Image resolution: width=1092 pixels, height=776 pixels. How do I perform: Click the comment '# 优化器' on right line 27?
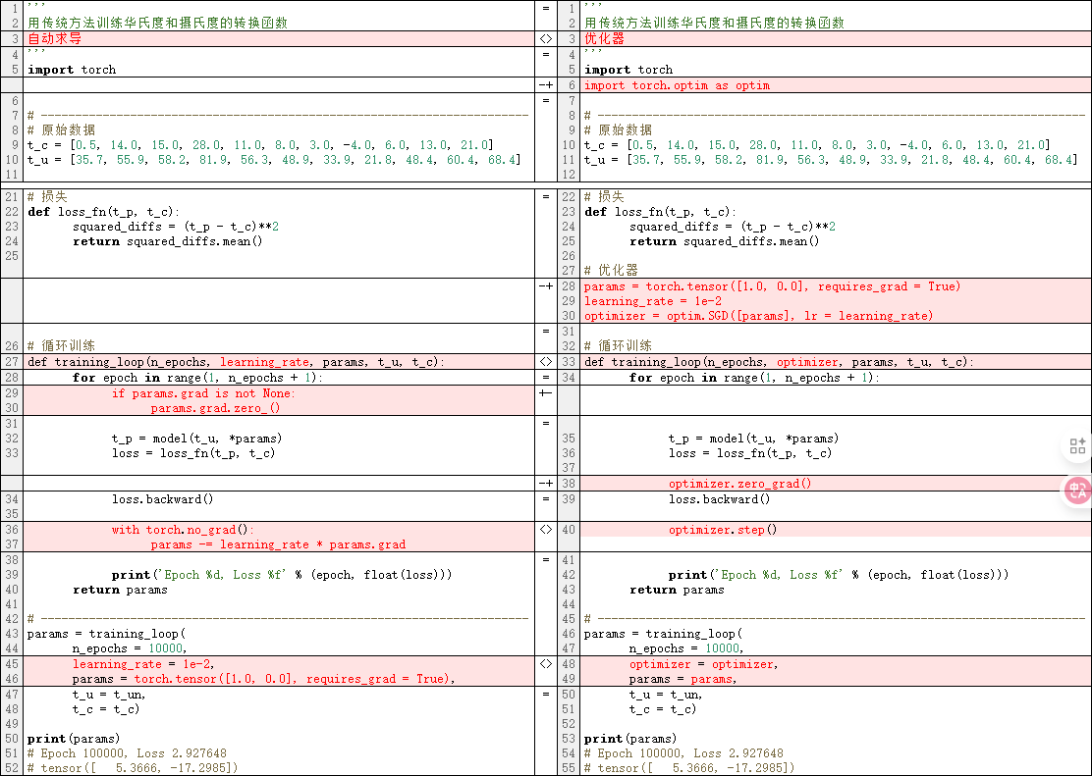611,270
